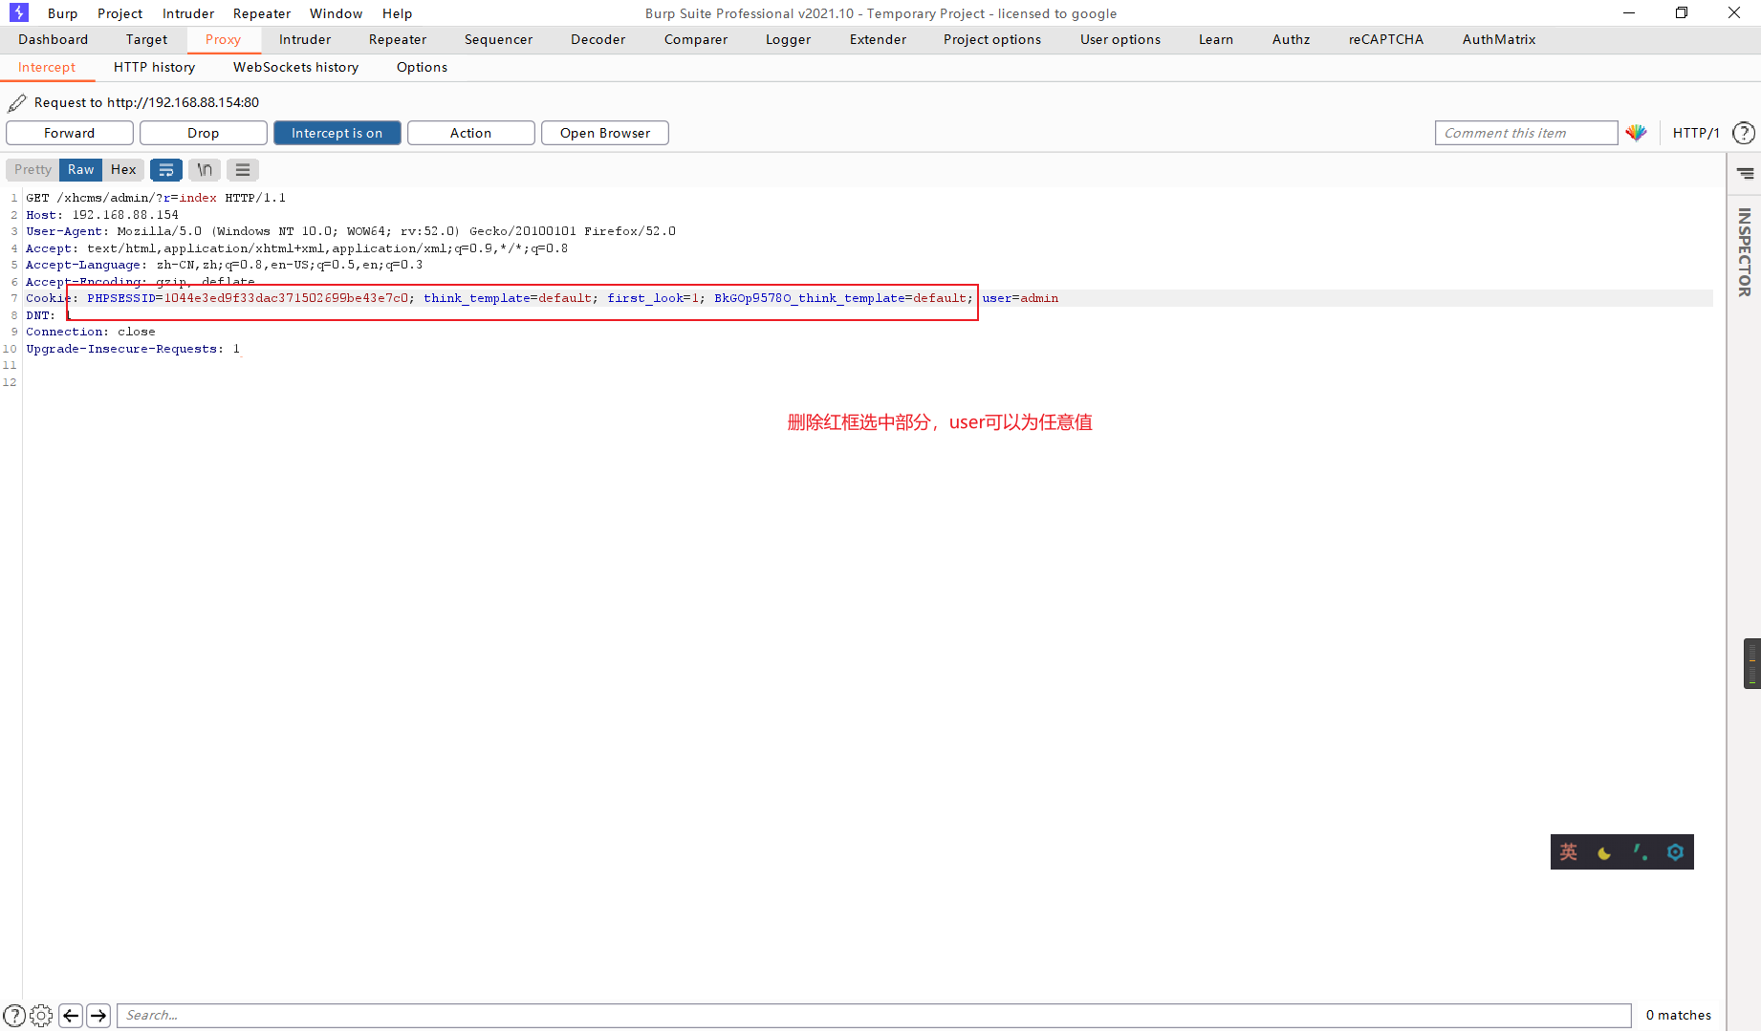Switch editor to Hex view
This screenshot has width=1761, height=1032.
click(123, 170)
